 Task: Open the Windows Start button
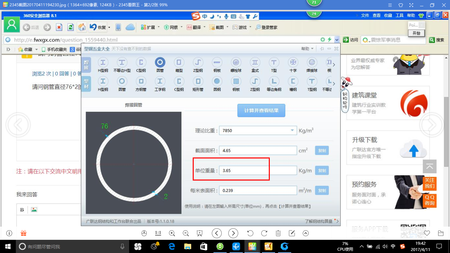[8, 246]
